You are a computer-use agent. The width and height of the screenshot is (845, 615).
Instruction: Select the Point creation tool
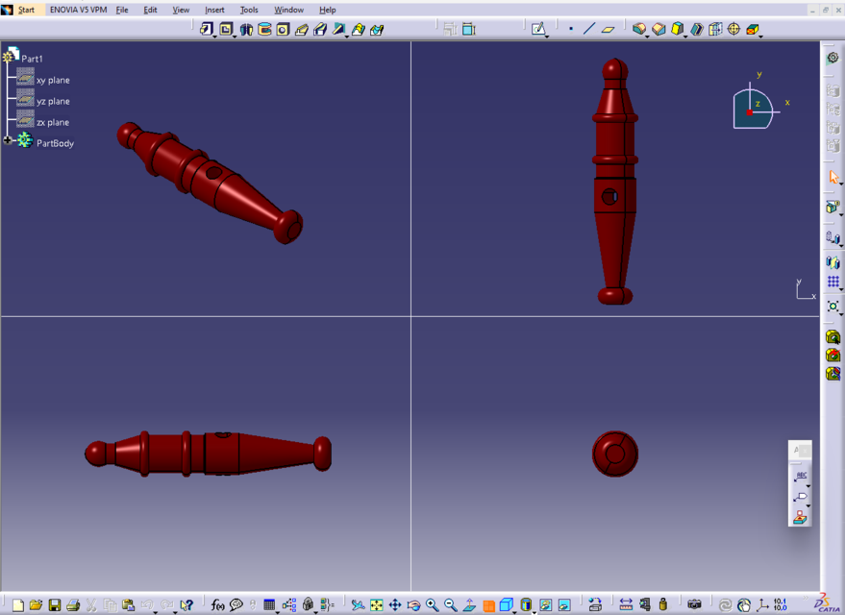coord(570,29)
